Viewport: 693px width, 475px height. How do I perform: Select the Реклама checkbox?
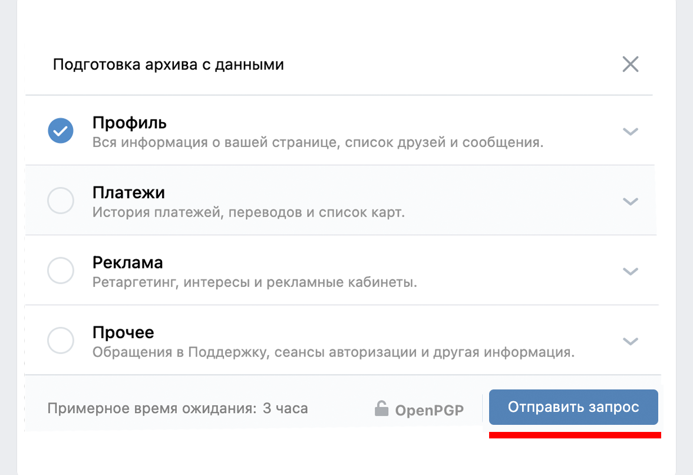point(61,270)
